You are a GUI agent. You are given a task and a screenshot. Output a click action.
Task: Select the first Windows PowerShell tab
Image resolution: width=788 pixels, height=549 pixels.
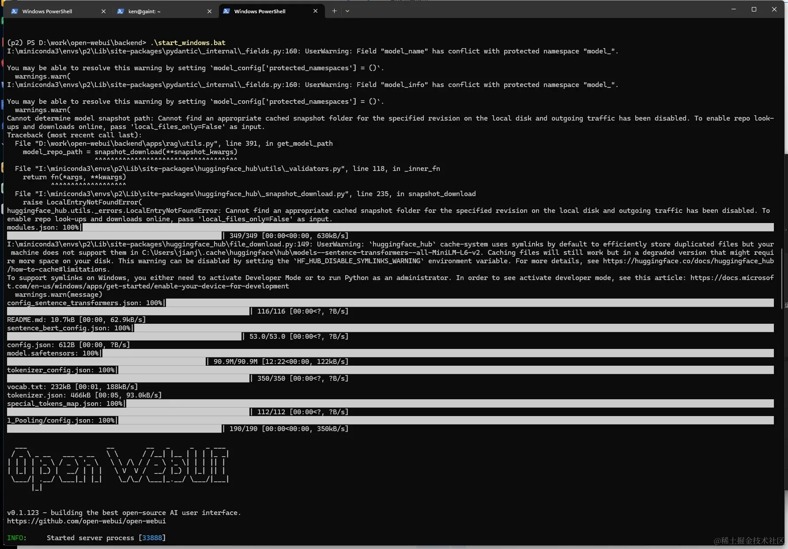[49, 11]
